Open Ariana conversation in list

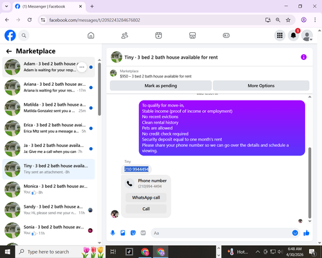pos(48,88)
